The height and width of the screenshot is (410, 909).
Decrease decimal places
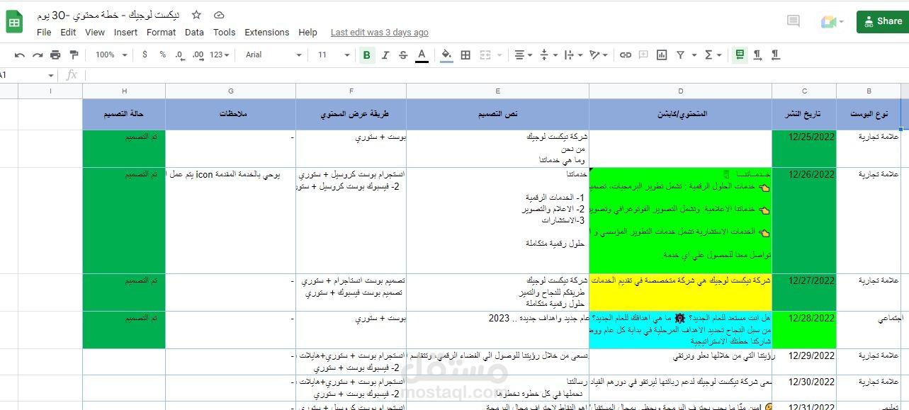click(x=180, y=55)
